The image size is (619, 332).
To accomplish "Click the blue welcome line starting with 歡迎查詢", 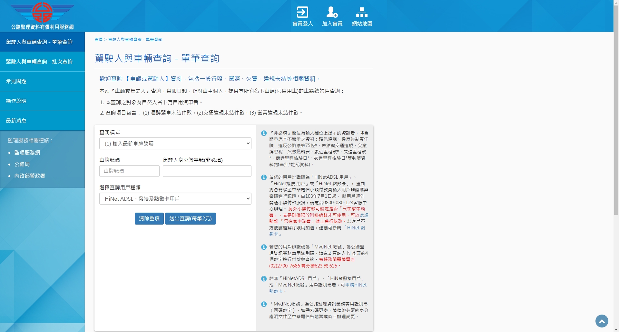I will coord(210,79).
